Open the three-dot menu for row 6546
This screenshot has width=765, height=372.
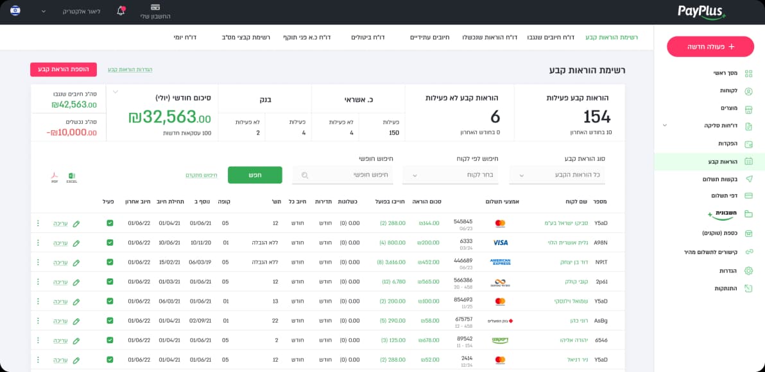[x=38, y=341]
